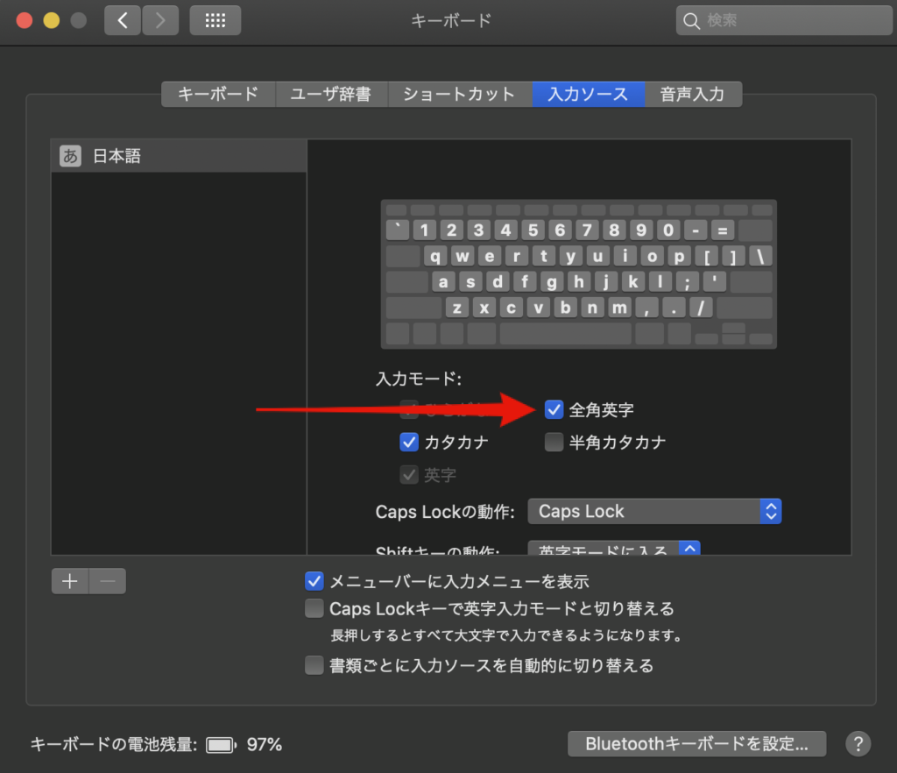Add an input source with the plus icon
This screenshot has width=897, height=773.
[x=69, y=580]
